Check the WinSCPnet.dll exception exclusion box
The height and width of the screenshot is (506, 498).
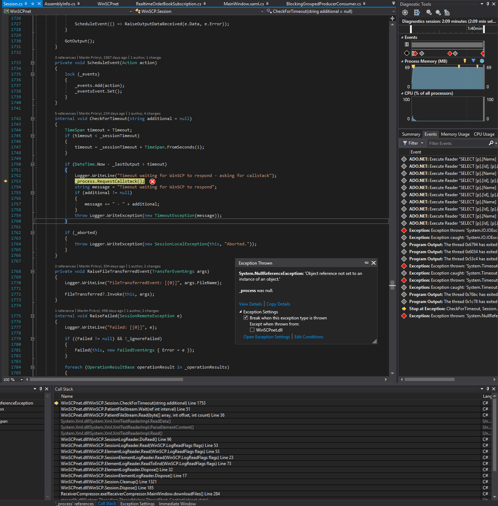252,330
